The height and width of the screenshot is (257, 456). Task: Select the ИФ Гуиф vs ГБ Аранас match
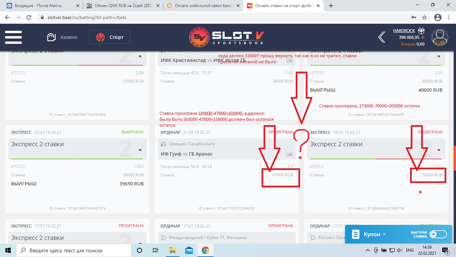tap(187, 154)
